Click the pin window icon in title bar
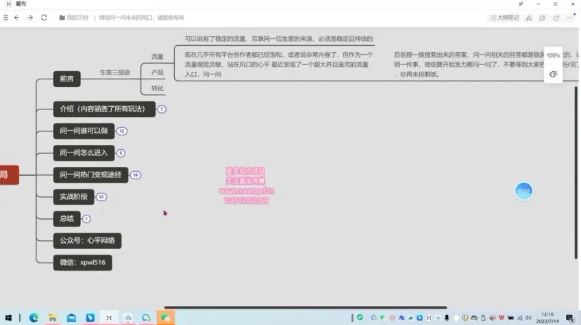581x325 pixels. 520,4
